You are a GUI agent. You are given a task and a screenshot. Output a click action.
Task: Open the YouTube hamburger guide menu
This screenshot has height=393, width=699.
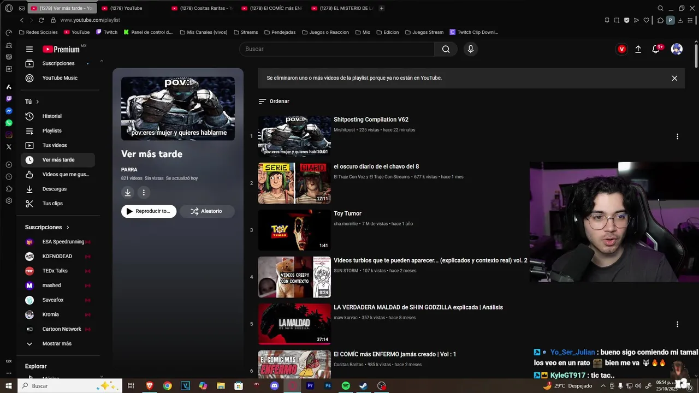(29, 49)
